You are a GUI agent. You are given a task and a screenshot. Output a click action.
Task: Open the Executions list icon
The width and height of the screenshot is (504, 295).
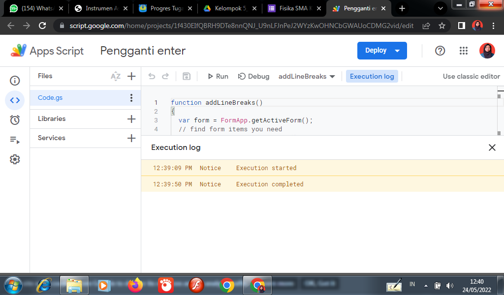15,140
